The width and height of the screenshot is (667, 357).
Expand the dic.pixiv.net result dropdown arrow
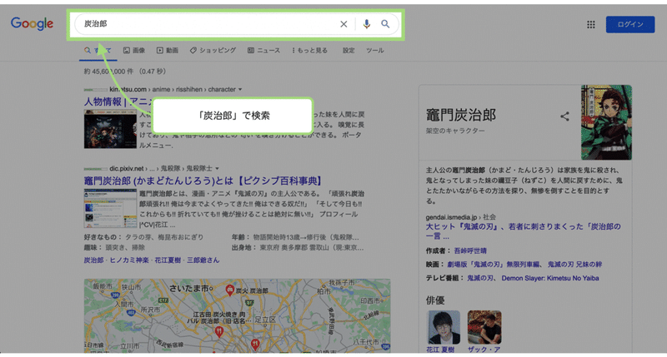(x=217, y=169)
